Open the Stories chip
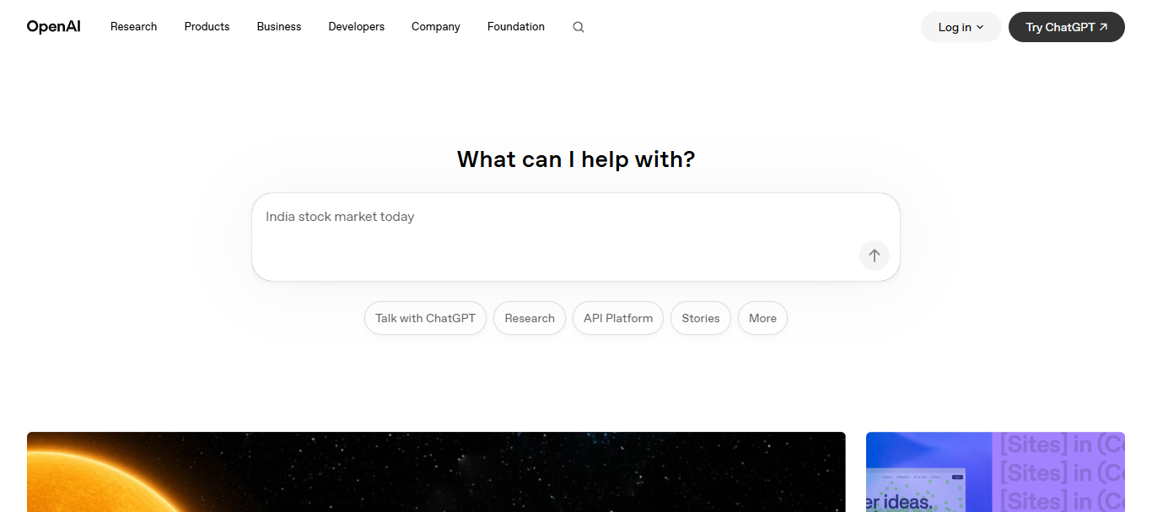 coord(701,318)
